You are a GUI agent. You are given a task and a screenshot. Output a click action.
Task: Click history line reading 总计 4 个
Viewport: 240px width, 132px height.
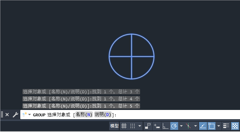81,99
